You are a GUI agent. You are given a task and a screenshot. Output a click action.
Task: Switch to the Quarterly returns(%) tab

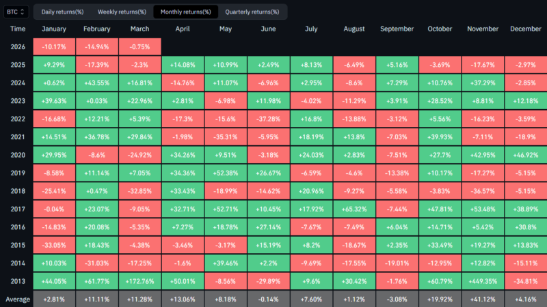(x=252, y=12)
